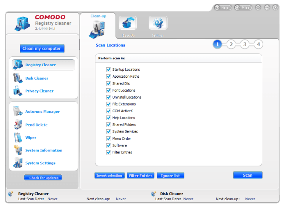Uncheck the Shared Folders checkbox
Viewport: 285px width, 209px height.
pos(109,124)
